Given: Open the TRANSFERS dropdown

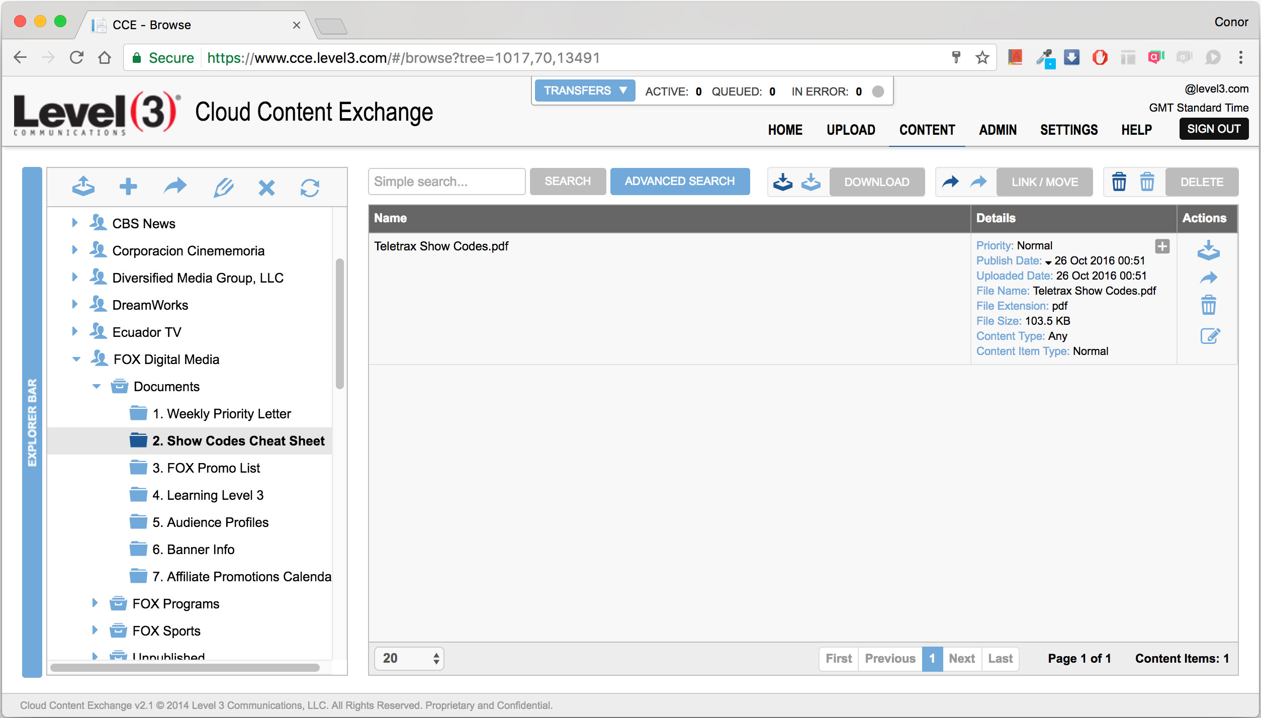Looking at the screenshot, I should coord(585,91).
